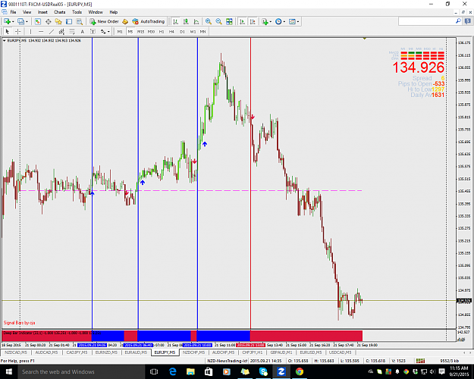
Task: Toggle Auto Scroll chart icon
Action: coord(242,21)
